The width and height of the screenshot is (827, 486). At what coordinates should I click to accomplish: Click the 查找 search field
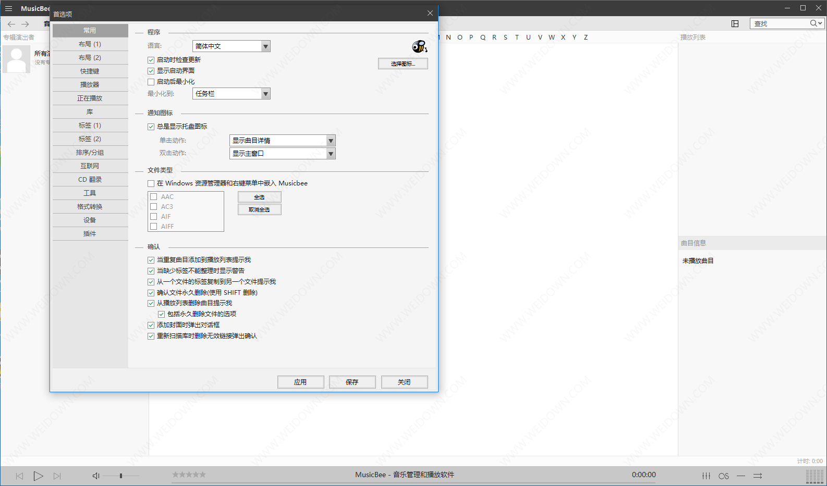(x=780, y=23)
